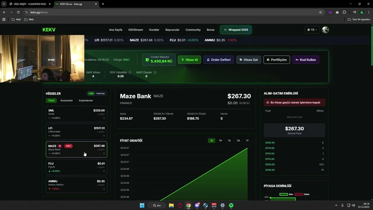Bookmark page with star icon
373x210 pixels.
(x=321, y=12)
